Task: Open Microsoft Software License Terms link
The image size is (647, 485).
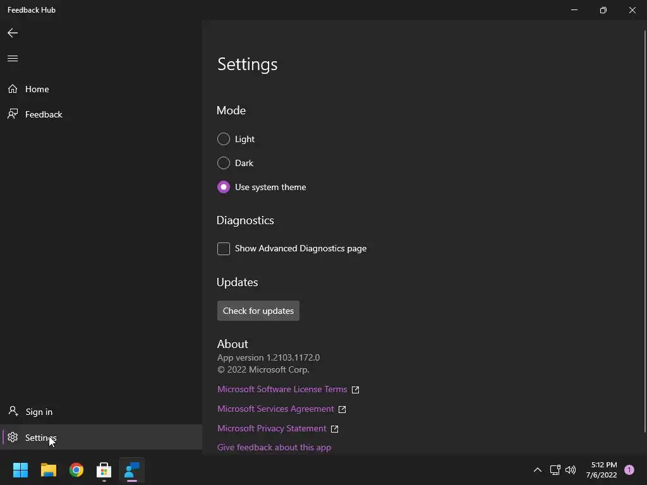Action: pos(282,389)
